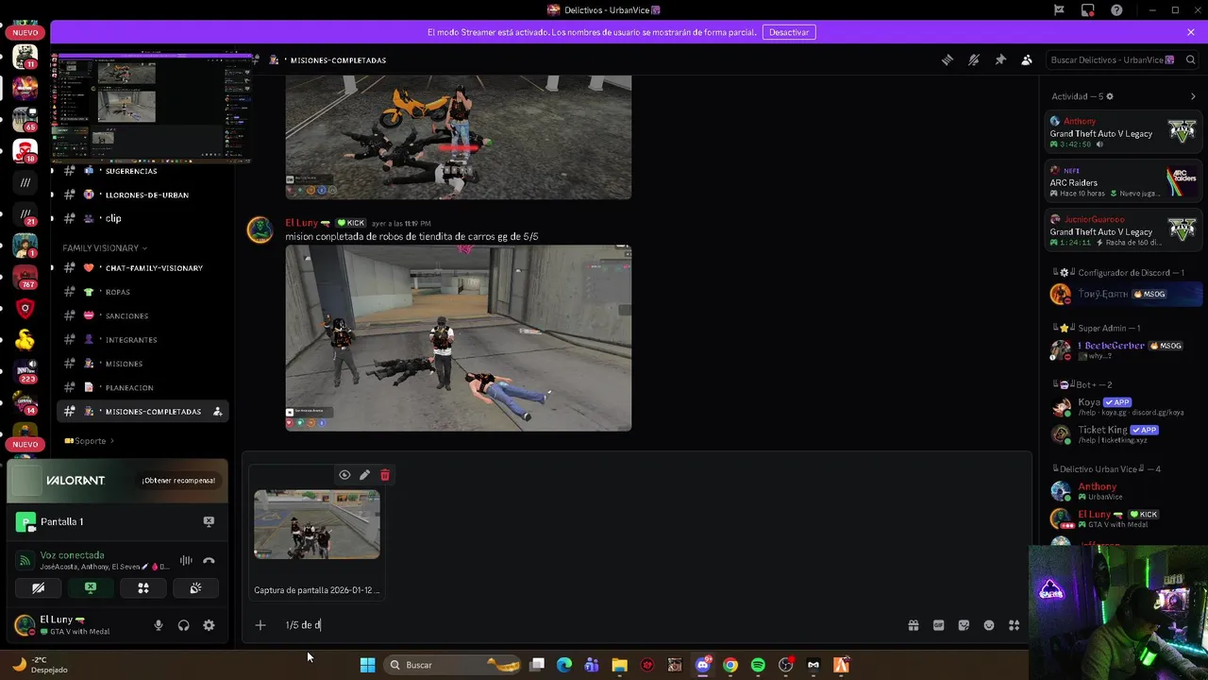Viewport: 1208px width, 680px height.
Task: Open the BeebeGerber member profile
Action: tap(1123, 350)
